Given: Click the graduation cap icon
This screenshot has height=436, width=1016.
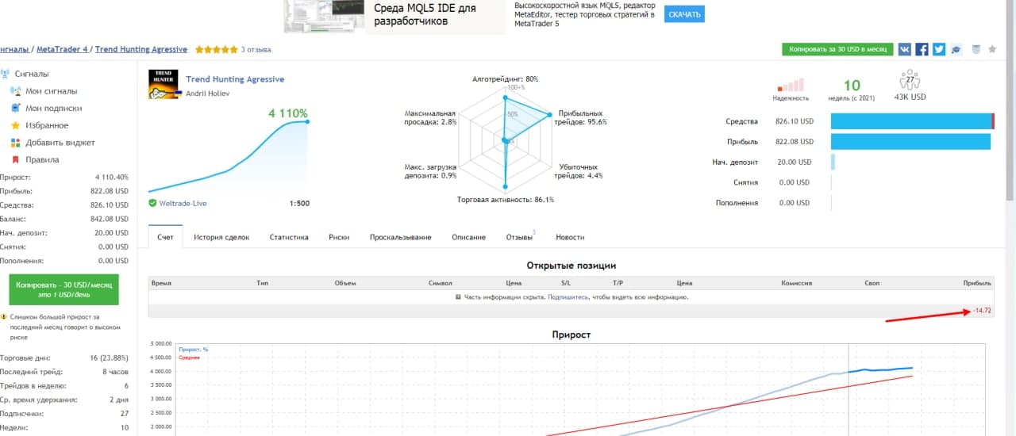Looking at the screenshot, I should pyautogui.click(x=957, y=49).
